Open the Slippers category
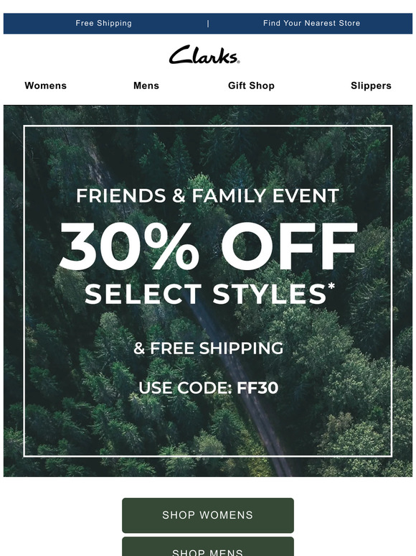The height and width of the screenshot is (556, 416). (371, 85)
